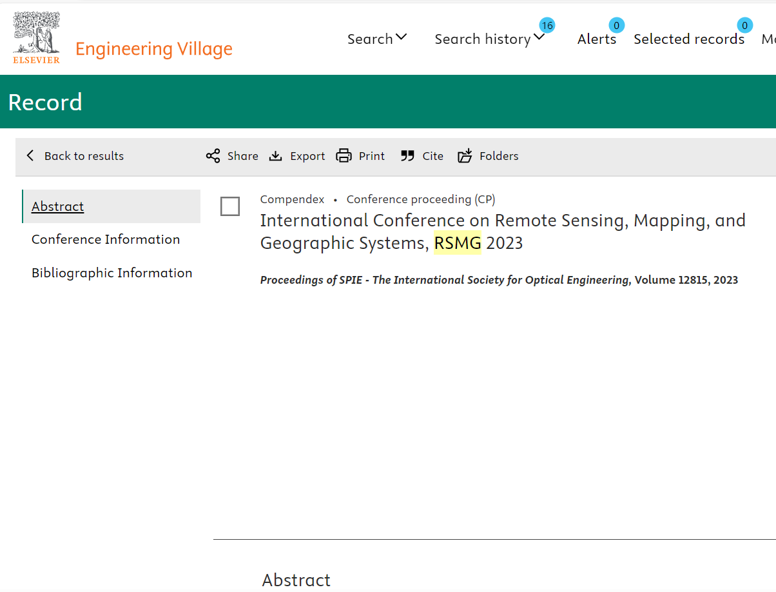Select the record checkbox beside the title
Image resolution: width=776 pixels, height=592 pixels.
pyautogui.click(x=230, y=206)
